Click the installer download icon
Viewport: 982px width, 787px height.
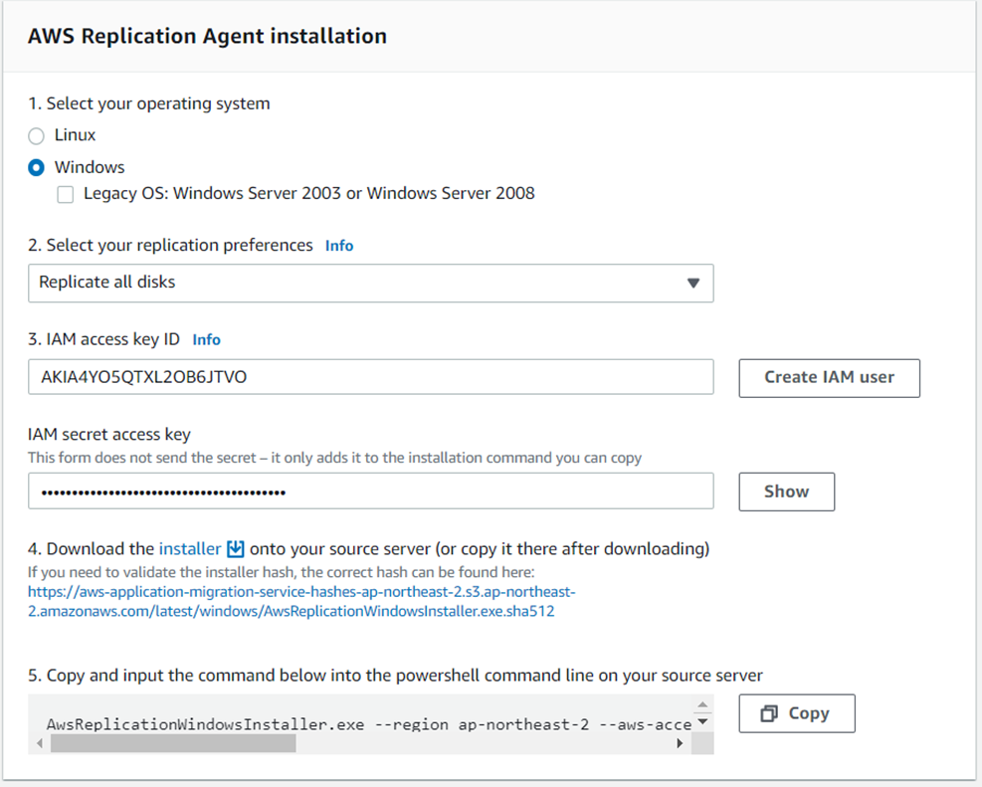point(235,549)
